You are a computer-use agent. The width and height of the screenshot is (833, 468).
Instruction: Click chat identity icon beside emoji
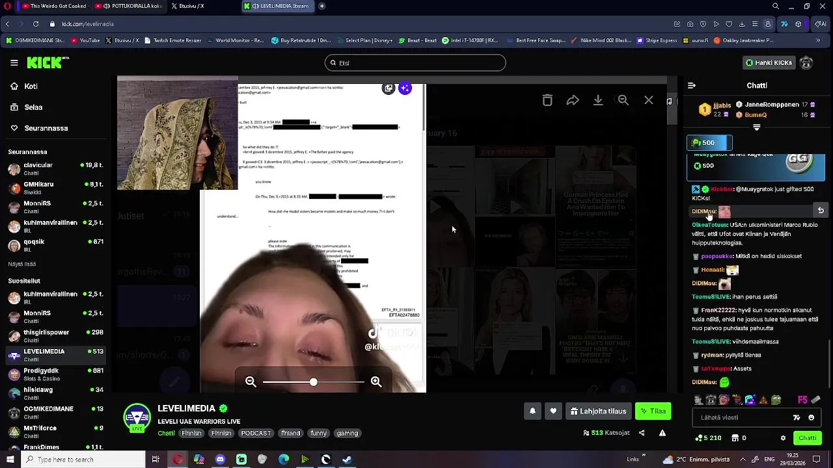coord(797,418)
